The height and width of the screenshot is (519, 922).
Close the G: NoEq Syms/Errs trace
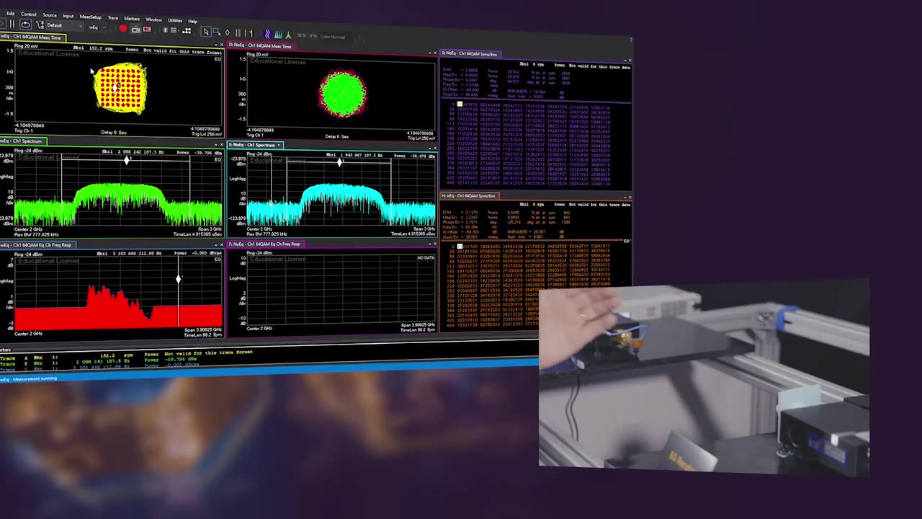click(x=630, y=61)
